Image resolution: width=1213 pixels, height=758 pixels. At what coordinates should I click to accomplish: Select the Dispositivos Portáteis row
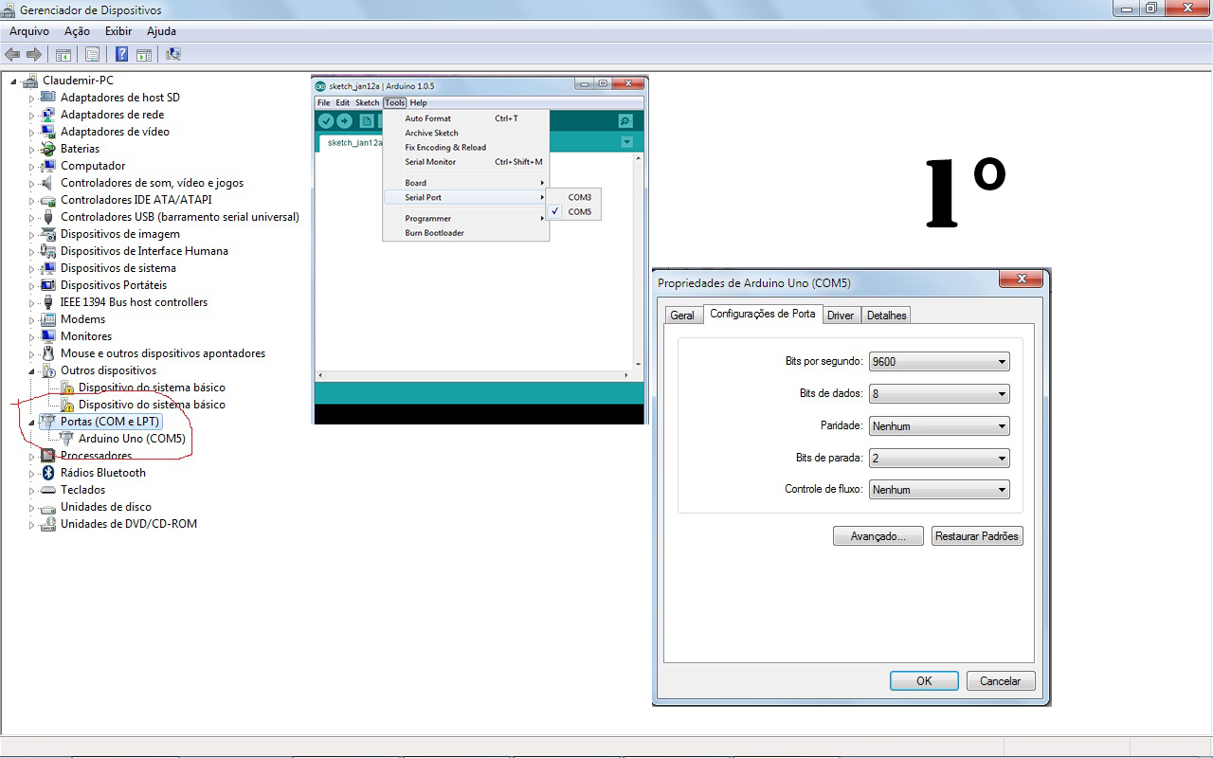pyautogui.click(x=114, y=285)
